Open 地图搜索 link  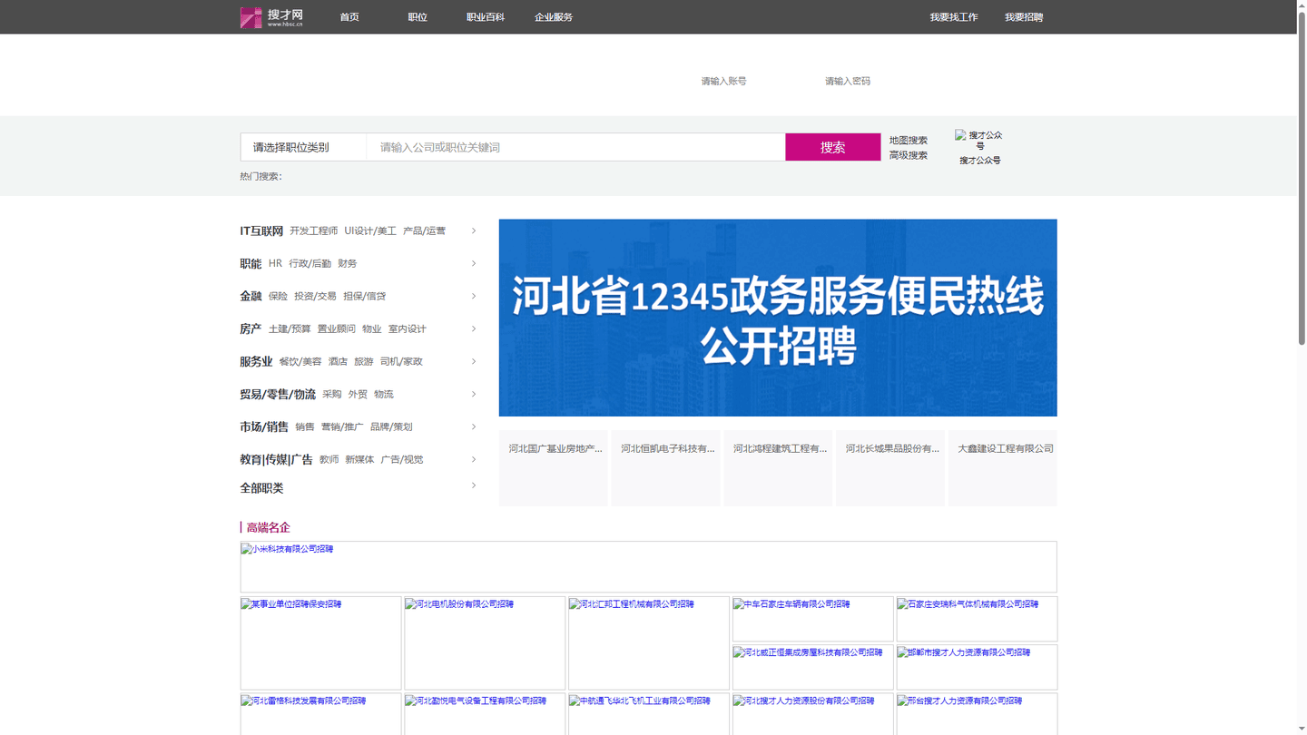tap(909, 140)
